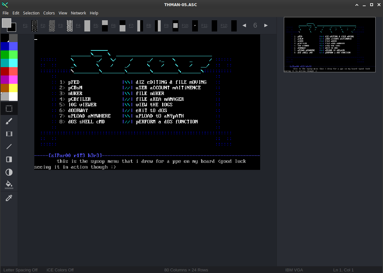
Task: Step to the previous character set with left arrow
Action: (x=244, y=25)
